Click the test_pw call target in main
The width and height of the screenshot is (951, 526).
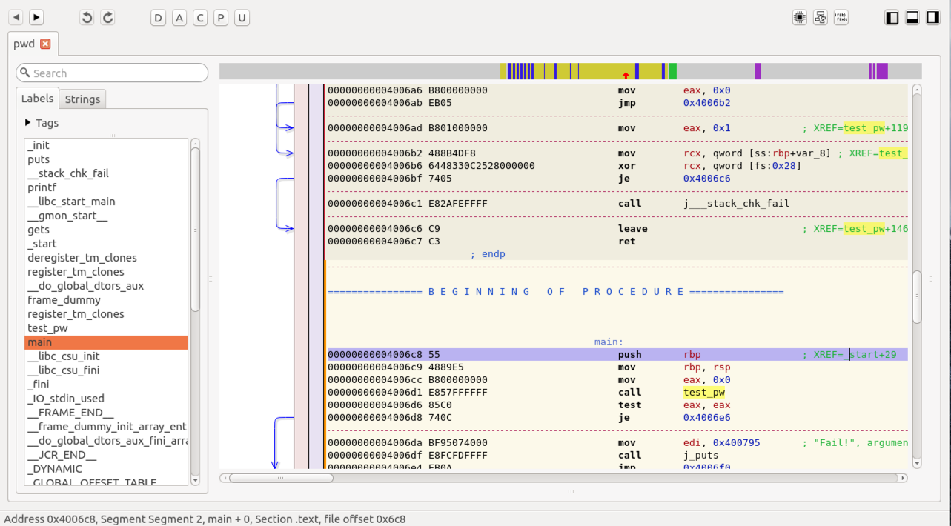(703, 393)
